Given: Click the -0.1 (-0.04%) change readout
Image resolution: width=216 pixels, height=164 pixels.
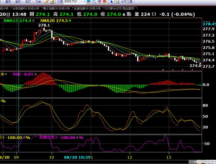Looking at the screenshot, I should (x=177, y=14).
